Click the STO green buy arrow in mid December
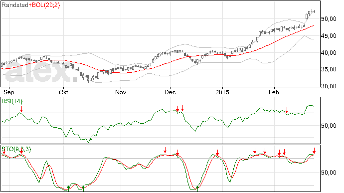The width and height of the screenshot is (344, 193). (x=197, y=189)
